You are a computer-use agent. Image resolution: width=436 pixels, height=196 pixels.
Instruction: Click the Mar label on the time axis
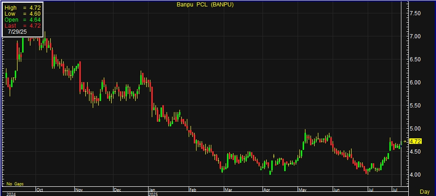[228, 190]
